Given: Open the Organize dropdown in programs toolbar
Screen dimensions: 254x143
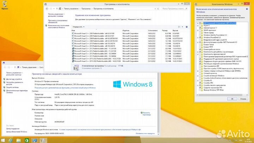Looking at the screenshot, I should [78, 27].
